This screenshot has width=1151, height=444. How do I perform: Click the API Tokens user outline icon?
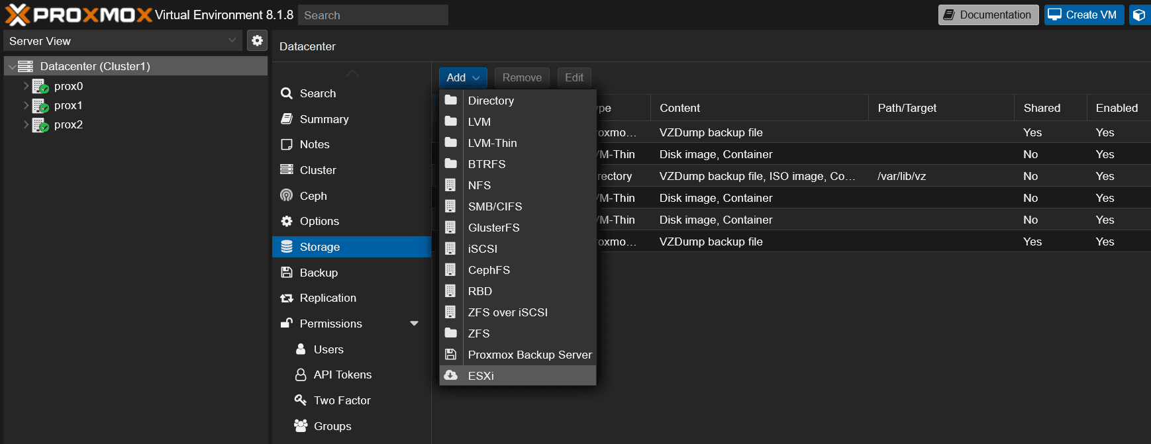(301, 375)
